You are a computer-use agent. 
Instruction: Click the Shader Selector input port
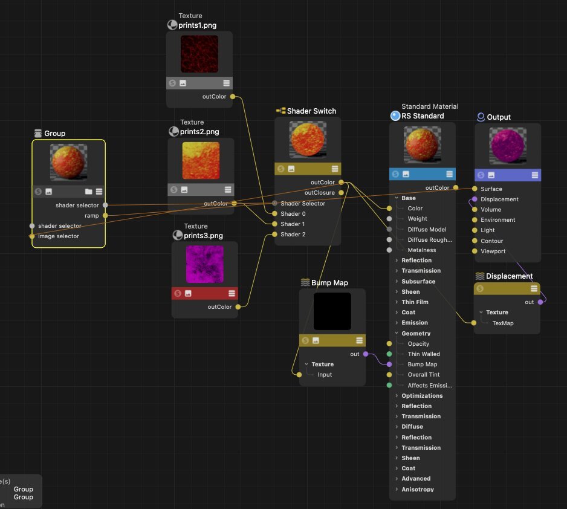(x=274, y=203)
